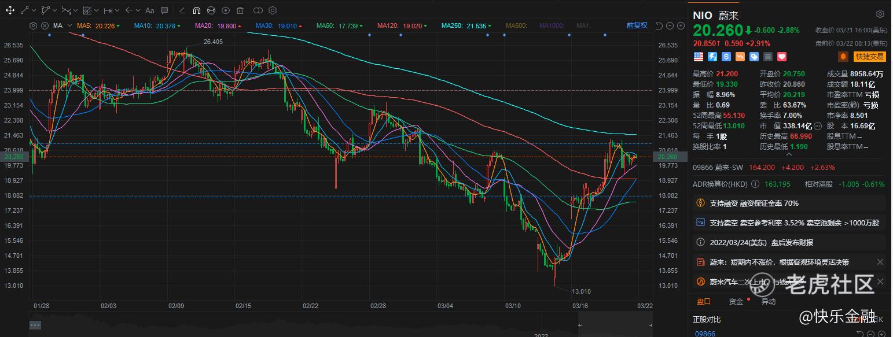Open wave pattern tool dropdown arrow
The image size is (893, 337).
point(76,10)
